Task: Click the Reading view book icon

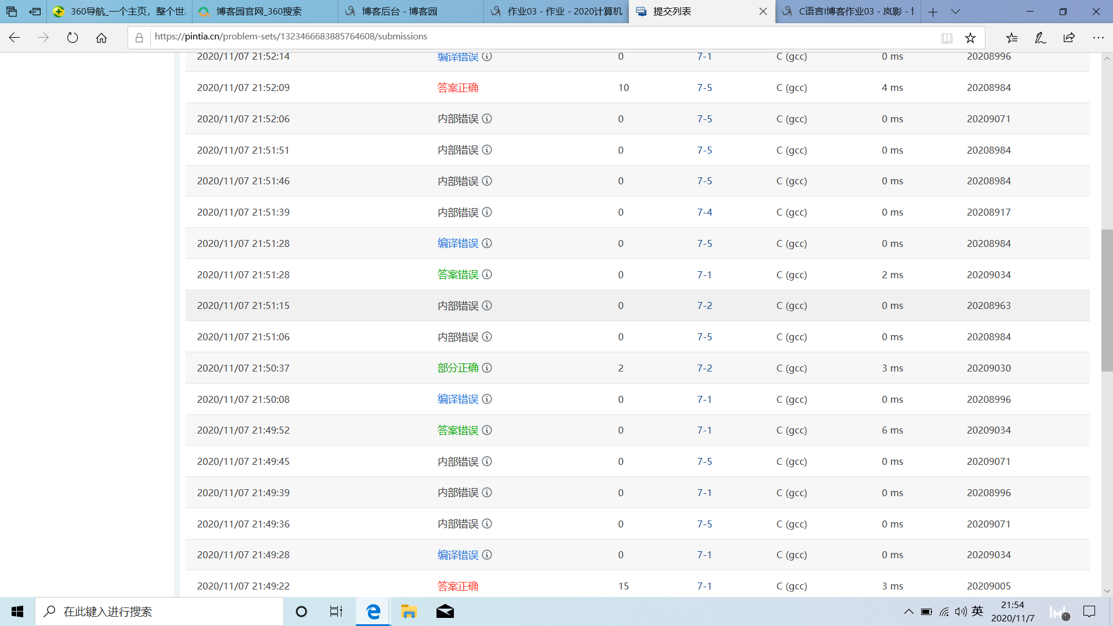Action: tap(947, 38)
